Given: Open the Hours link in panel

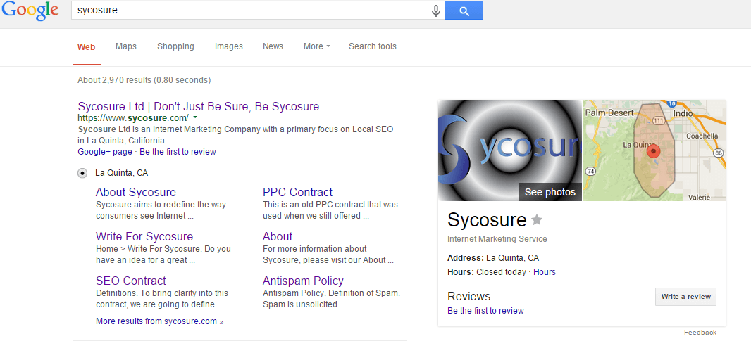Looking at the screenshot, I should click(x=545, y=272).
